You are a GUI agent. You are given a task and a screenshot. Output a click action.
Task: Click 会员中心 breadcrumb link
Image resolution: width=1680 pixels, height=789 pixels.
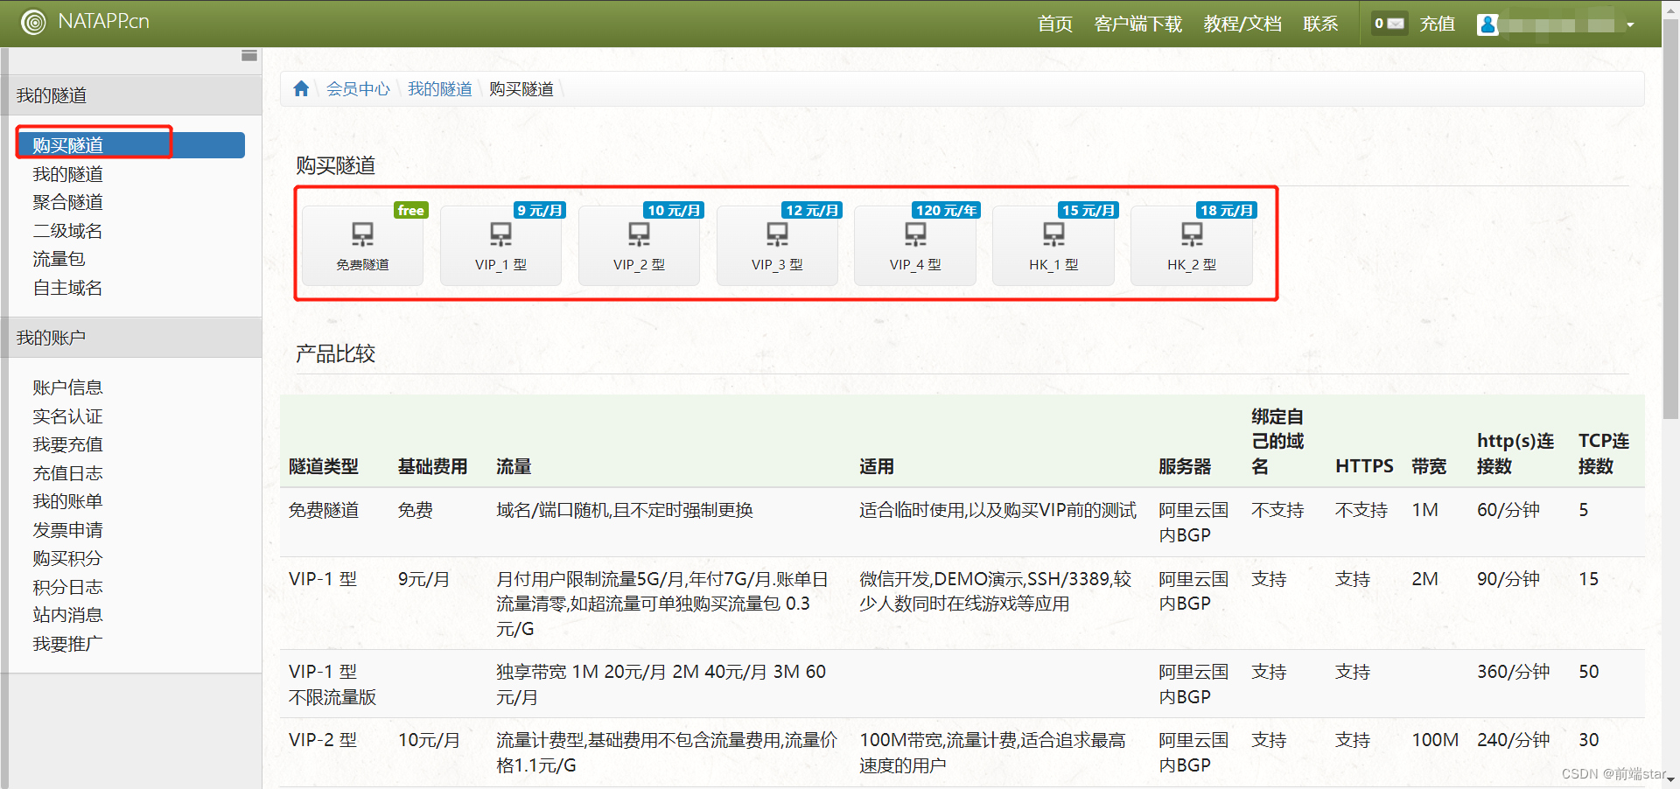[358, 88]
